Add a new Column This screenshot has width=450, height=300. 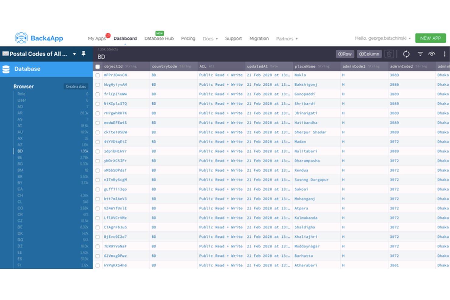(369, 54)
